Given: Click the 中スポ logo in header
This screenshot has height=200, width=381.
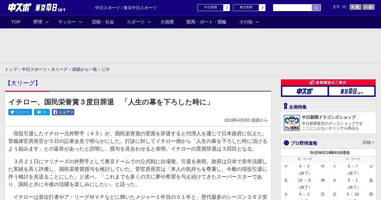Looking at the screenshot, I should click(x=20, y=7).
